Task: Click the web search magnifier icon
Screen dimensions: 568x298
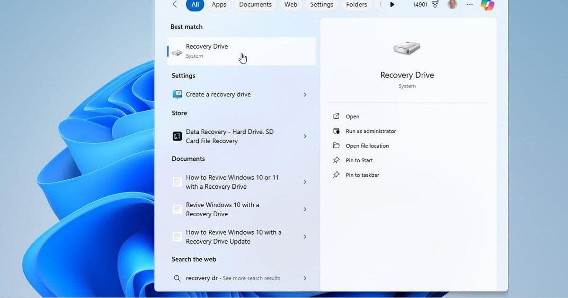Action: point(177,278)
